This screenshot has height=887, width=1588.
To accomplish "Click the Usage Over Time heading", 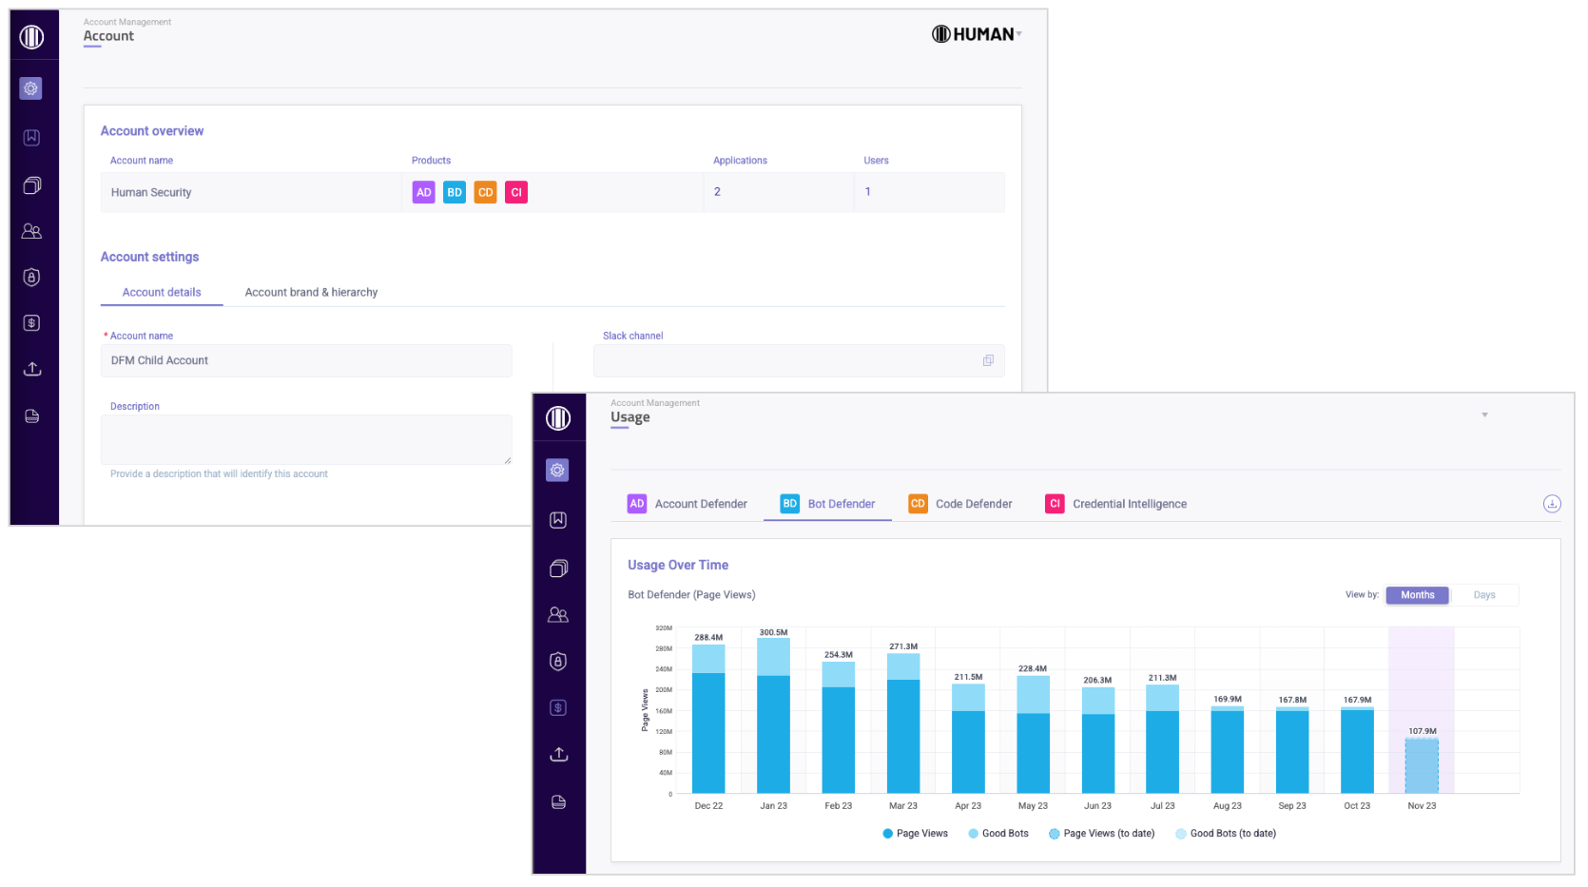I will (x=678, y=565).
